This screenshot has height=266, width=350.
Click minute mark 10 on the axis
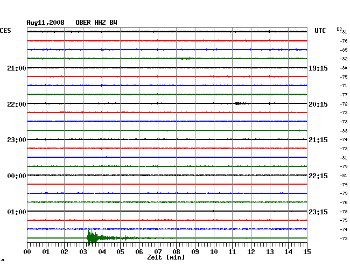(x=214, y=251)
